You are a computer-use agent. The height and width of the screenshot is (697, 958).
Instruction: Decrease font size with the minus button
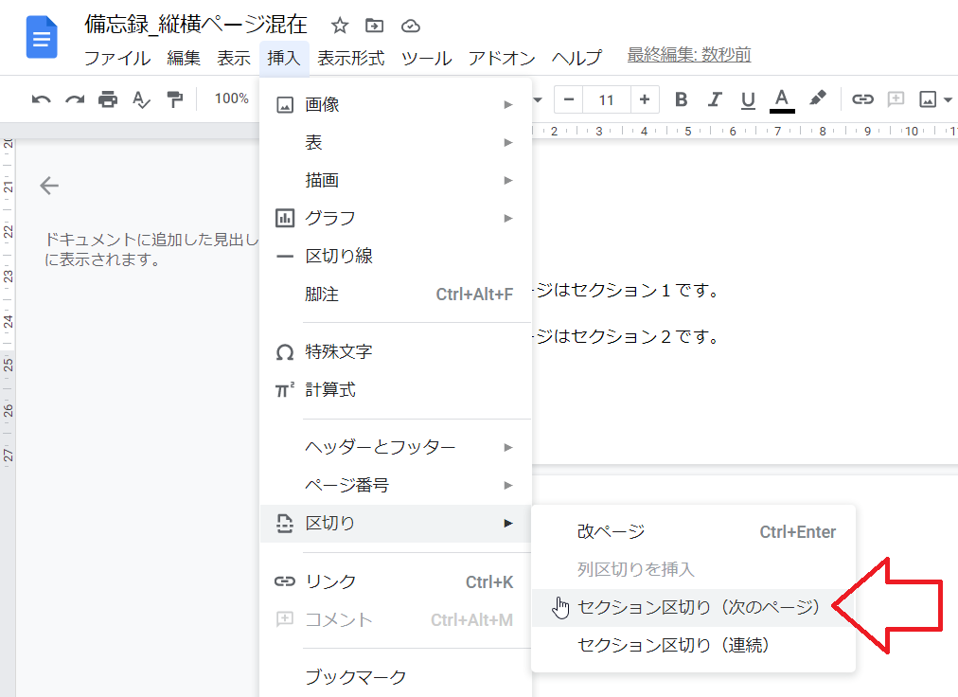click(x=569, y=99)
